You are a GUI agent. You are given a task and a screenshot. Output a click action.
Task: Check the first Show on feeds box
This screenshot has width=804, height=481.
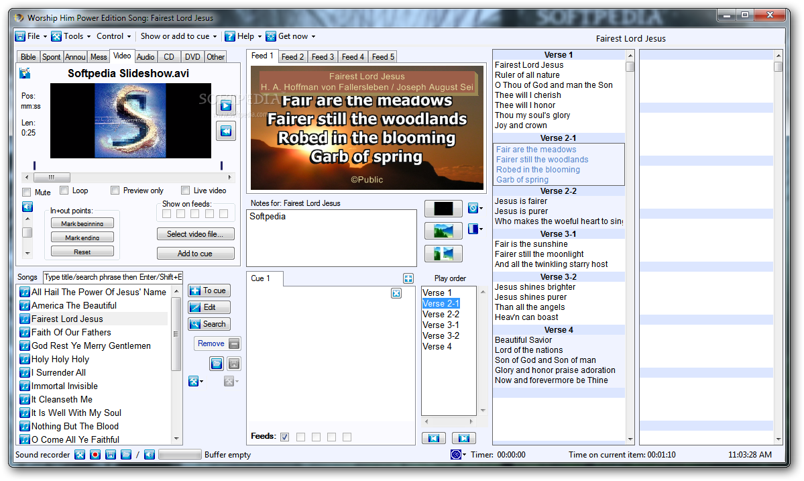[x=166, y=213]
